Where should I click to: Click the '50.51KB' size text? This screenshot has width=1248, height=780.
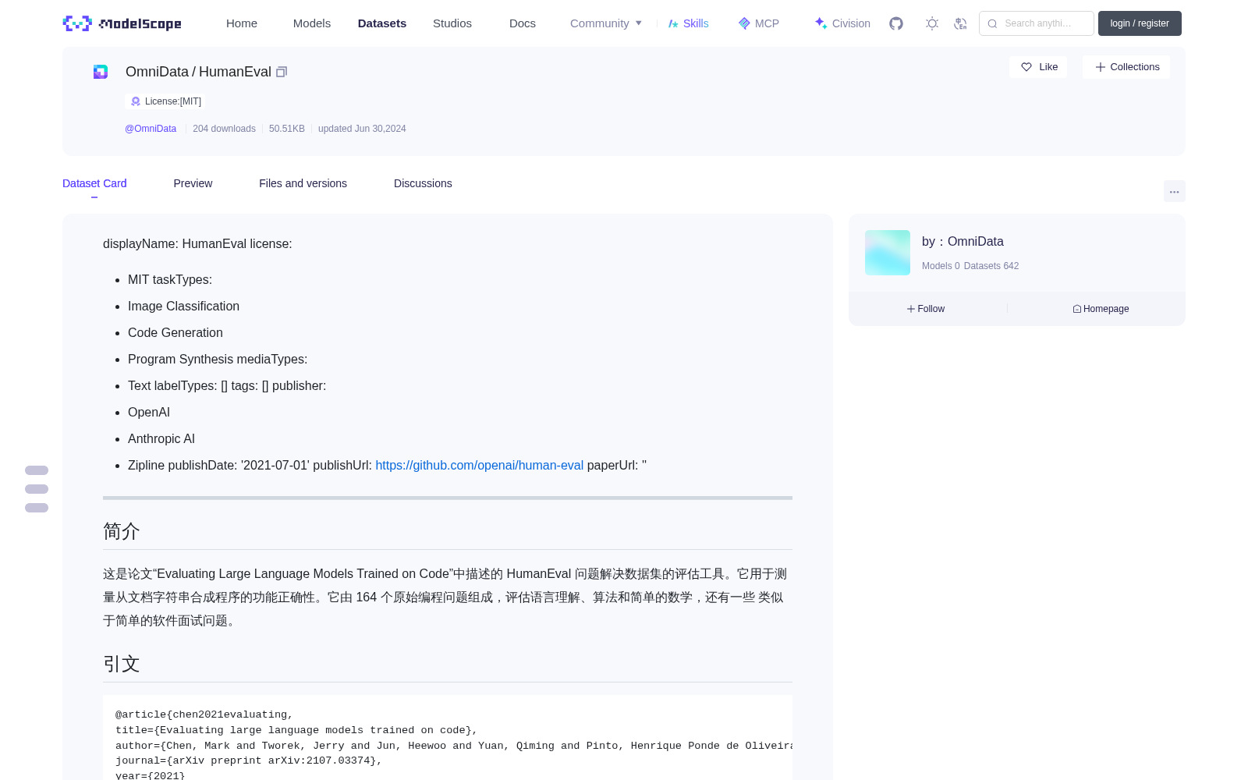pos(287,129)
